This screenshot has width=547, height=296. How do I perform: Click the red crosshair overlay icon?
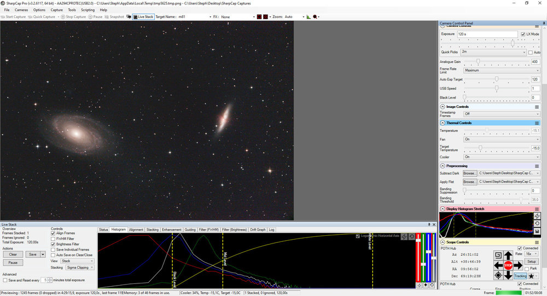pos(265,17)
